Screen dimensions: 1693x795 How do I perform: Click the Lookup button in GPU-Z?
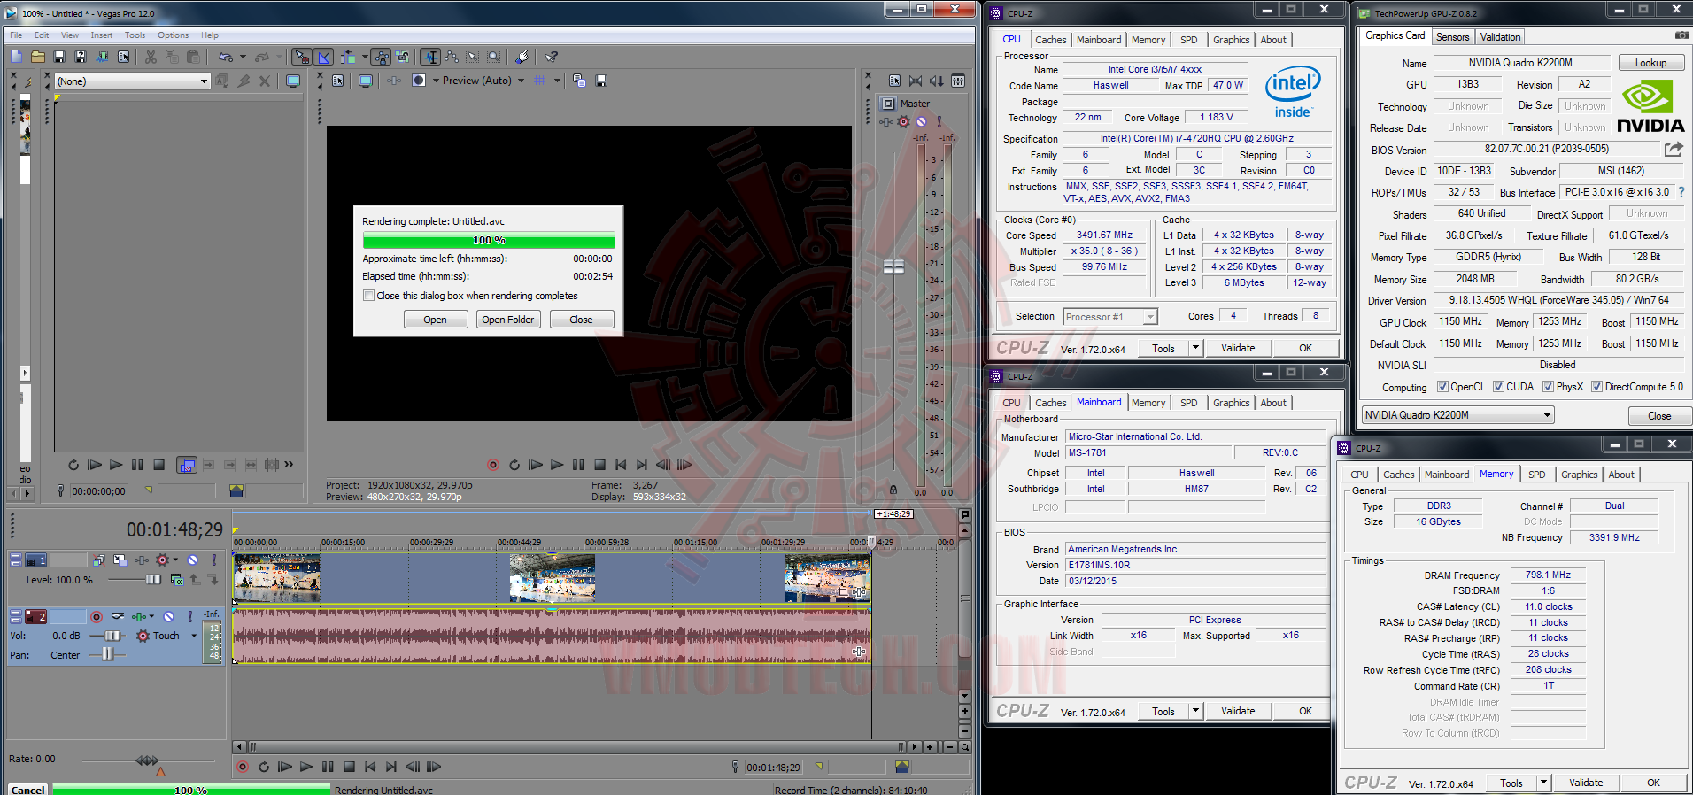(1650, 63)
